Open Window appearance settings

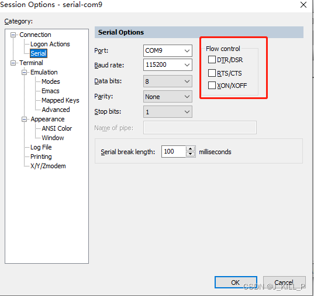pos(53,138)
